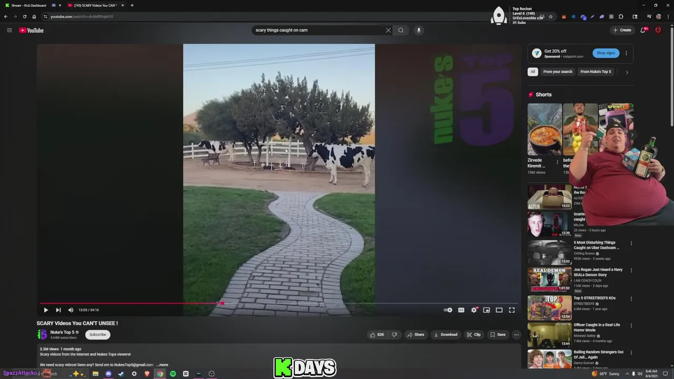Open options for the Joe Rogan video

coord(631,270)
